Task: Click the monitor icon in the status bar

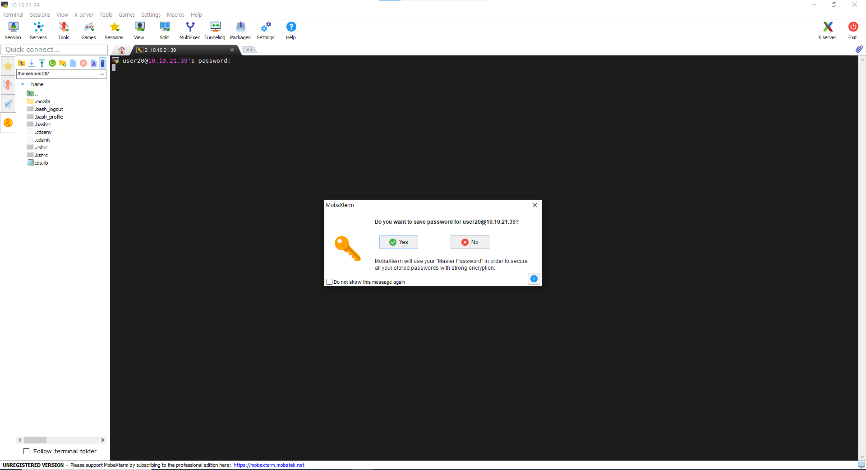Action: tap(861, 465)
